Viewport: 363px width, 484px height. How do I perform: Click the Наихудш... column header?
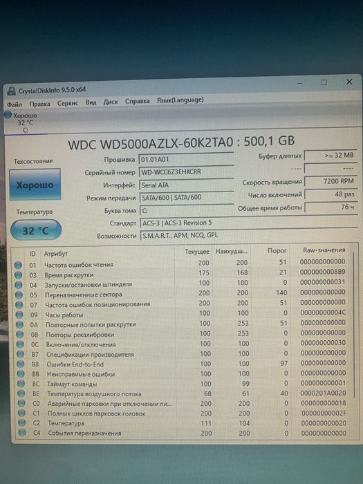232,252
